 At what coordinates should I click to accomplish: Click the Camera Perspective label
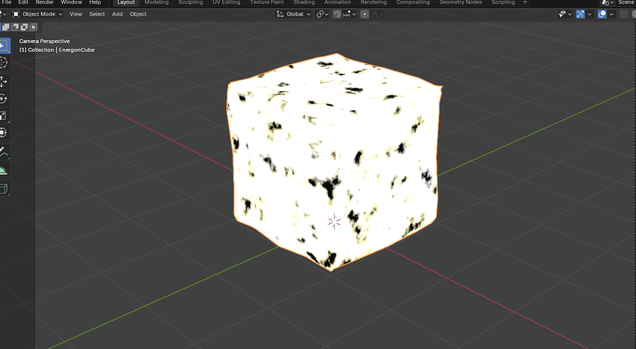coord(44,41)
